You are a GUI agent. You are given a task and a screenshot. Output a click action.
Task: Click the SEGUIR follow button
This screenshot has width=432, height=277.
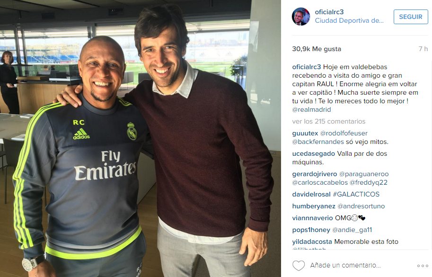pyautogui.click(x=411, y=17)
